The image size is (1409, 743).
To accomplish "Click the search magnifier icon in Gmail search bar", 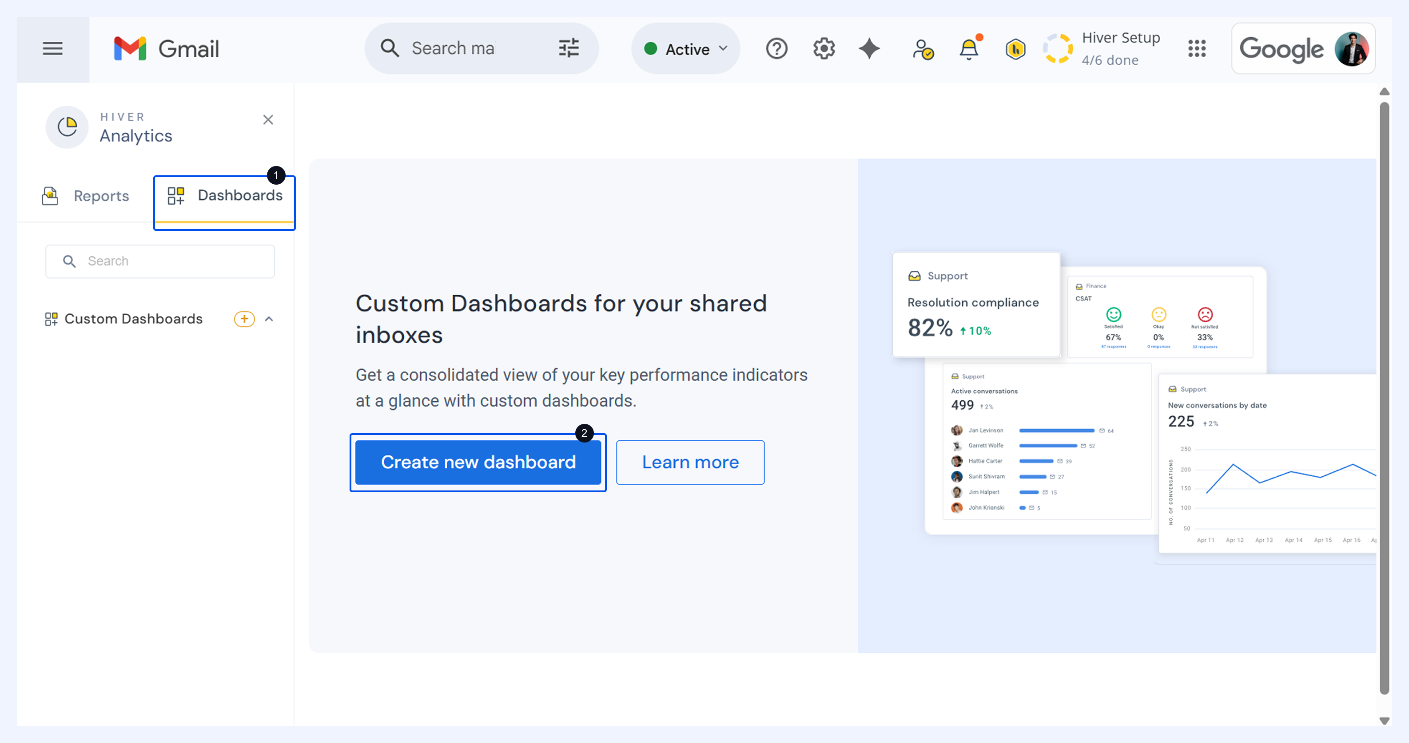I will click(390, 48).
